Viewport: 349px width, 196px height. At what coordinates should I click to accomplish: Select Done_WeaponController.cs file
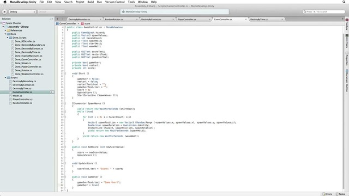29,74
